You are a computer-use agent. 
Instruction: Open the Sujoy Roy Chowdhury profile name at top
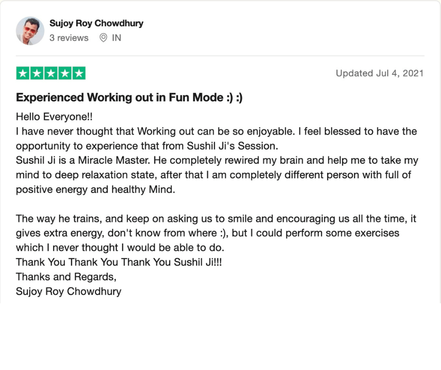point(96,23)
